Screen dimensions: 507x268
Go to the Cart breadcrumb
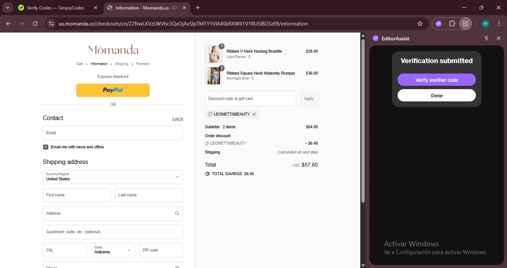pyautogui.click(x=79, y=64)
